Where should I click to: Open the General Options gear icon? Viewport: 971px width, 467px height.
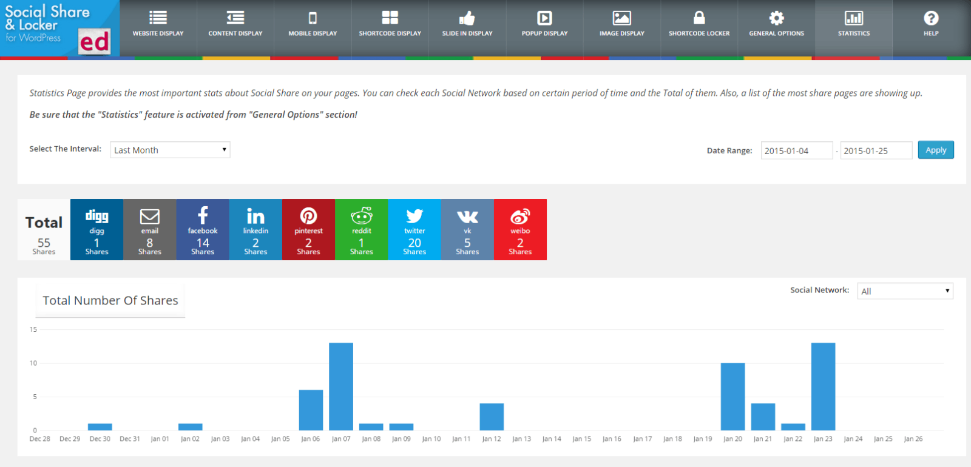(x=777, y=18)
